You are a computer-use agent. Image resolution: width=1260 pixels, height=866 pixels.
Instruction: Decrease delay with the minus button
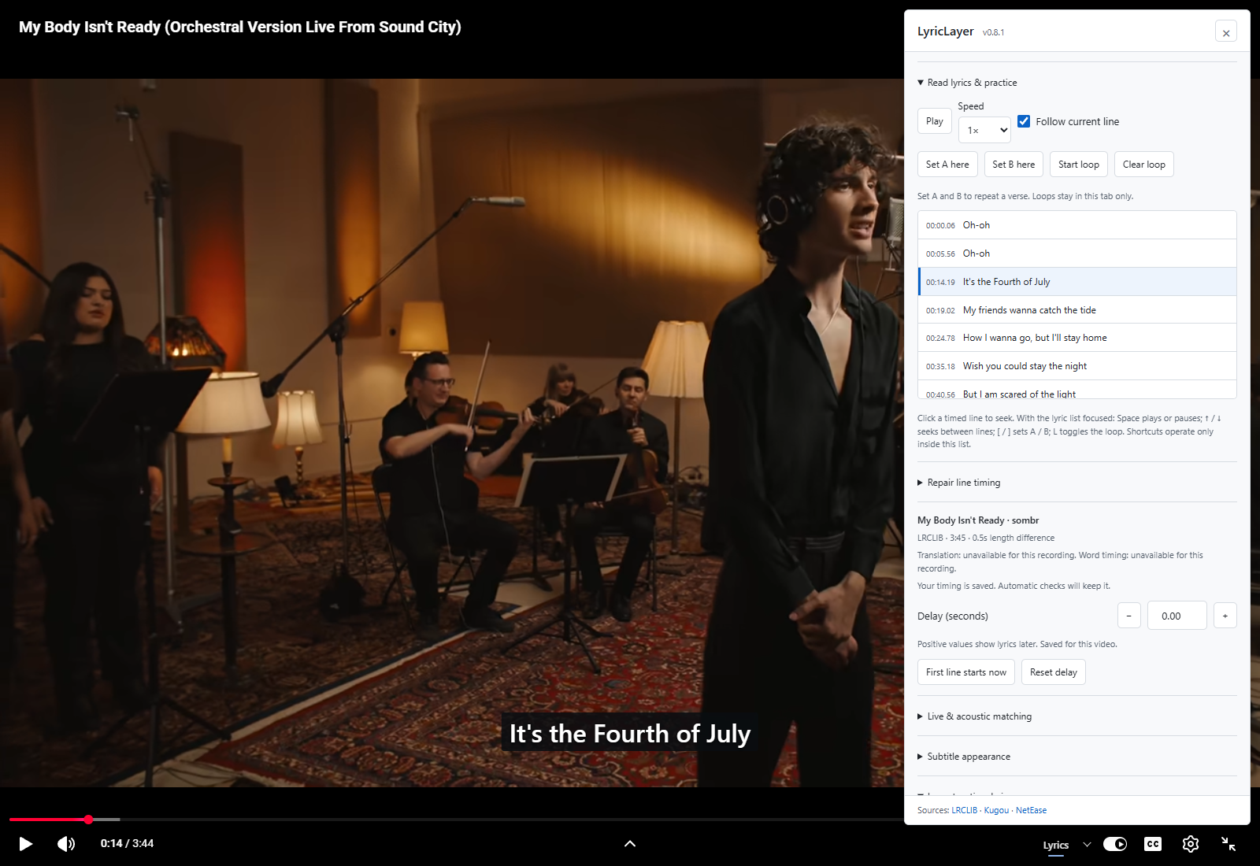point(1129,616)
